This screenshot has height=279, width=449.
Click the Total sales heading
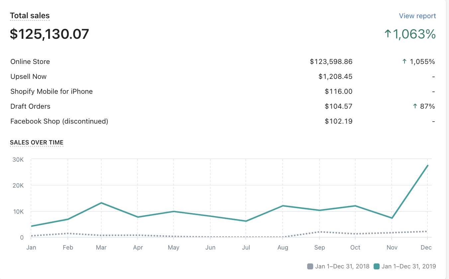(x=30, y=16)
